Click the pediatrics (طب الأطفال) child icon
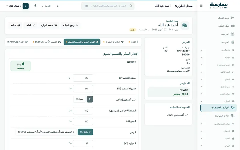 233,87
